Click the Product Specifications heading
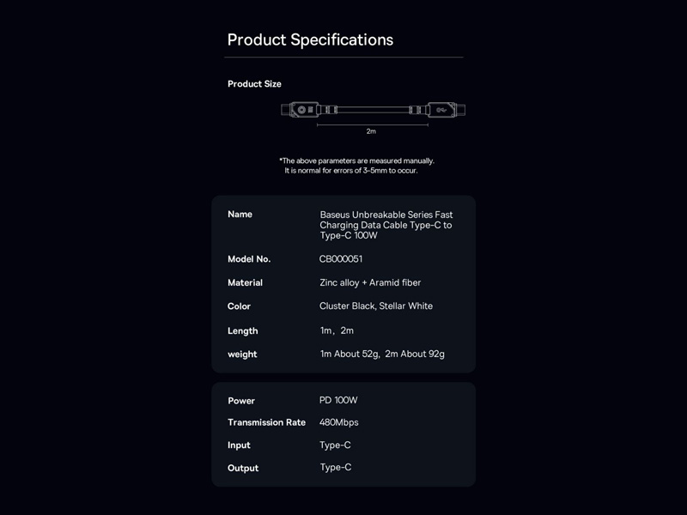This screenshot has height=515, width=687. coord(310,39)
